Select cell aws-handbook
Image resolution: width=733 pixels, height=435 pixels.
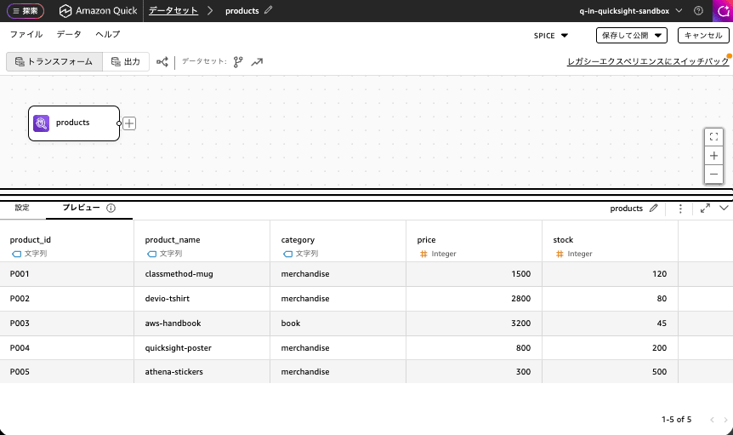[x=202, y=323]
